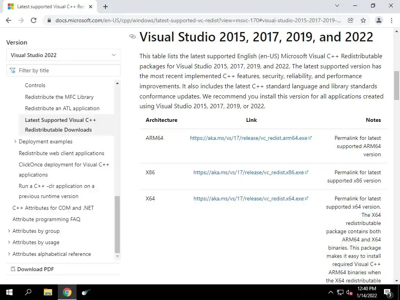Viewport: 400px width, 300px height.
Task: Click the Visual Studio 2015-2022 heading
Action: [256, 37]
